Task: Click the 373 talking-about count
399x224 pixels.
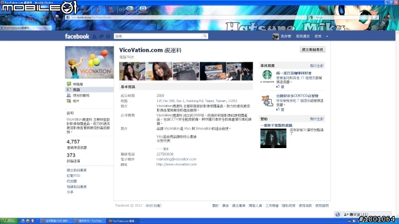Action: [x=70, y=155]
